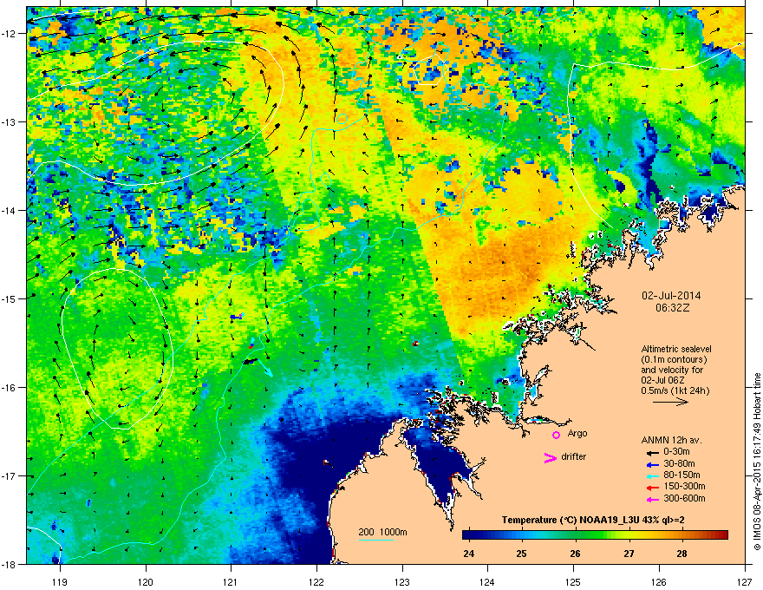Click longitude tick label 124
The width and height of the screenshot is (763, 590).
[x=487, y=581]
